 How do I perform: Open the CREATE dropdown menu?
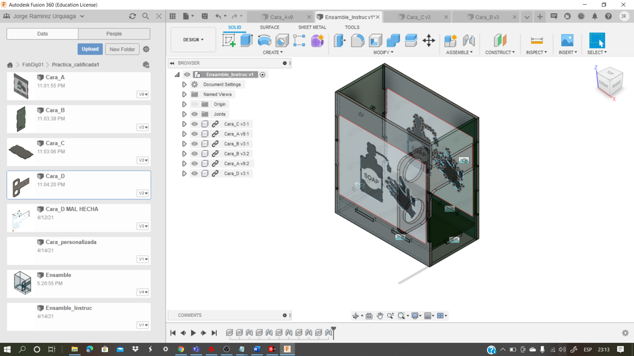272,52
